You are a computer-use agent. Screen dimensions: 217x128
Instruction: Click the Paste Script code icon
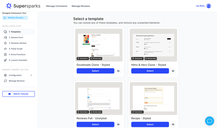pyautogui.click(x=5, y=49)
